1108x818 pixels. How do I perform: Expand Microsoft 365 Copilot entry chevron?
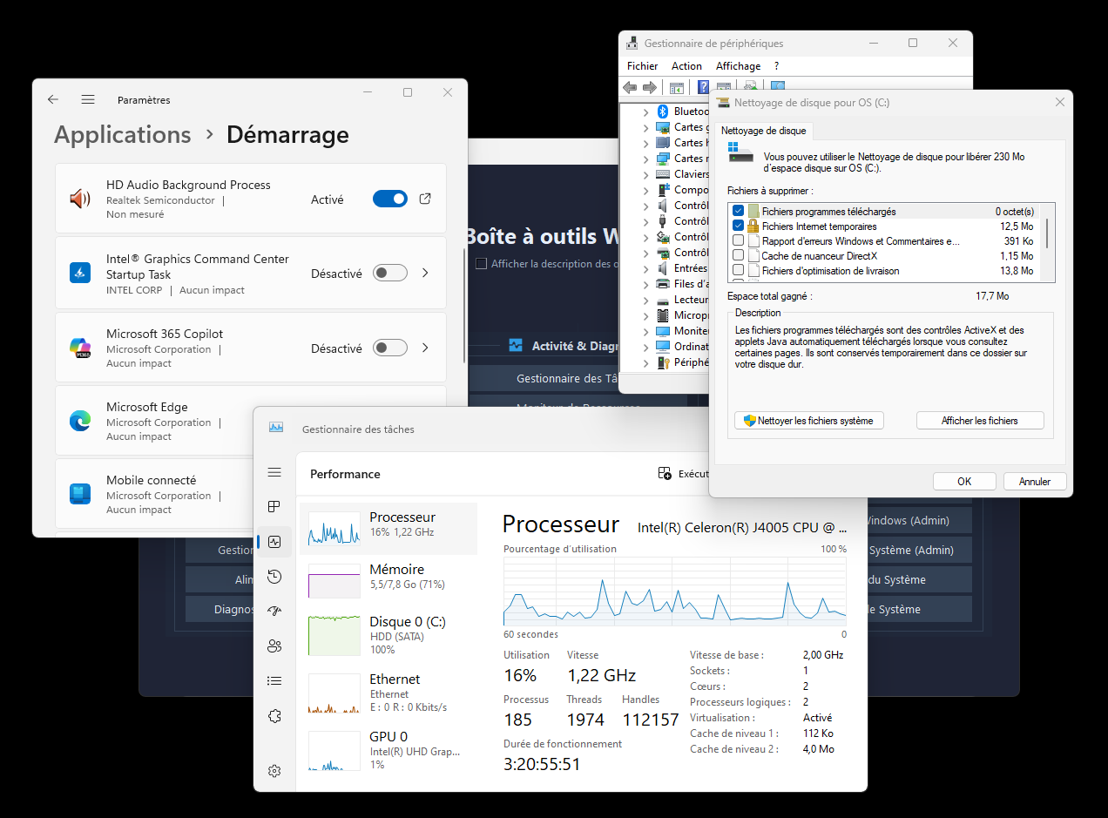point(425,348)
